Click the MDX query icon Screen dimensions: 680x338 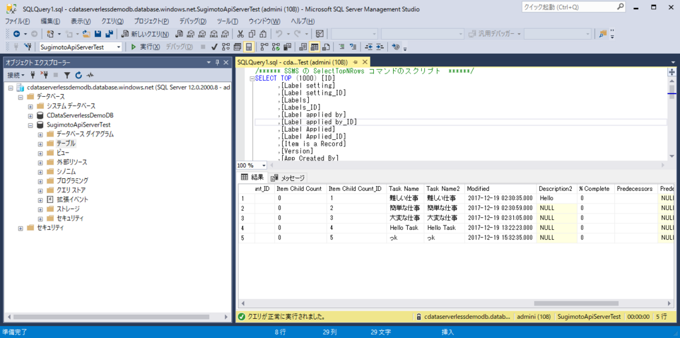191,34
